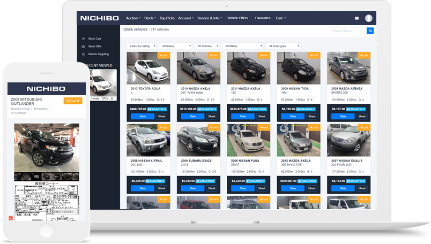The height and width of the screenshot is (244, 431).
Task: View the 2006 Nissan Fuga listing
Action: [243, 188]
